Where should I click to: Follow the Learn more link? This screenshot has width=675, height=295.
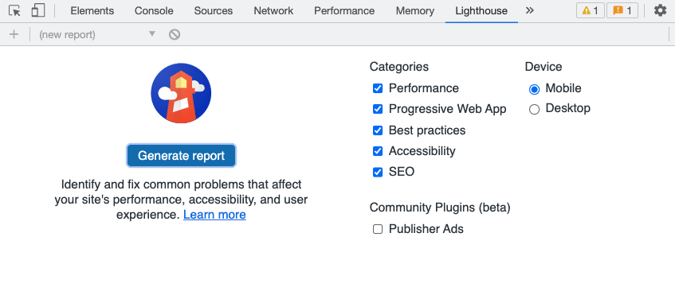click(214, 215)
